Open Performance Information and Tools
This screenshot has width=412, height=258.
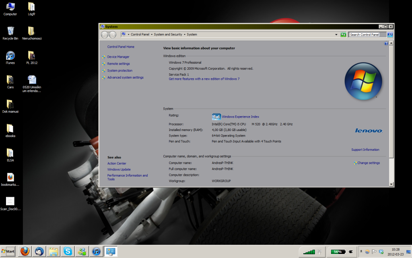[x=128, y=177]
